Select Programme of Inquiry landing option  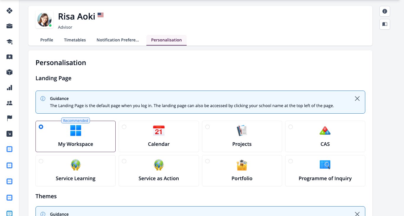[x=325, y=171]
